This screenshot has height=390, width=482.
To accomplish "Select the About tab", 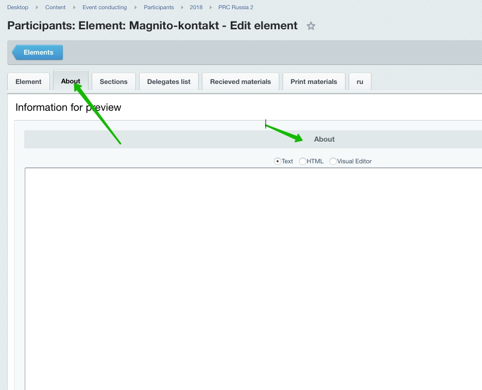I will (x=71, y=81).
